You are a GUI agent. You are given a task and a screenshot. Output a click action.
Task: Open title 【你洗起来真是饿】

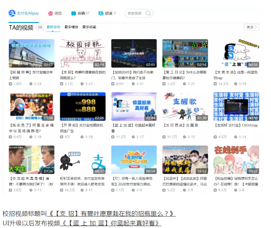click(x=31, y=181)
